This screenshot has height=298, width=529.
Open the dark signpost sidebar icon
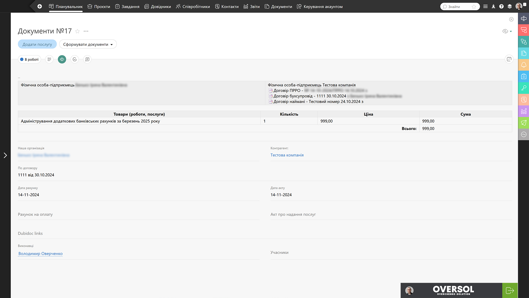click(523, 18)
